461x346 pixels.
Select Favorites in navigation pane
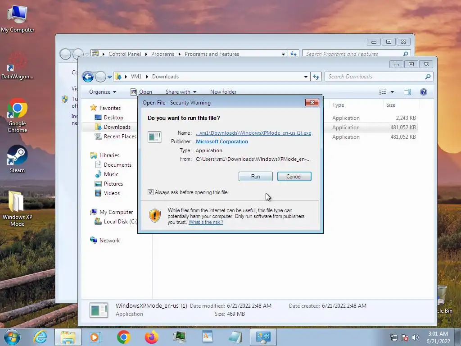coord(110,108)
